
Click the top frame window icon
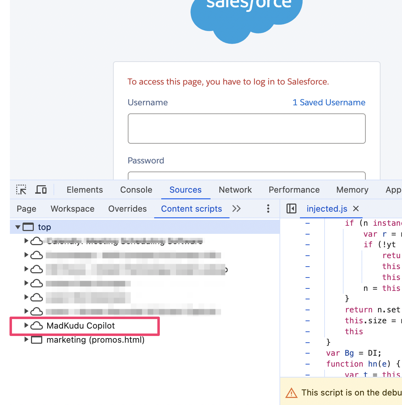point(28,227)
